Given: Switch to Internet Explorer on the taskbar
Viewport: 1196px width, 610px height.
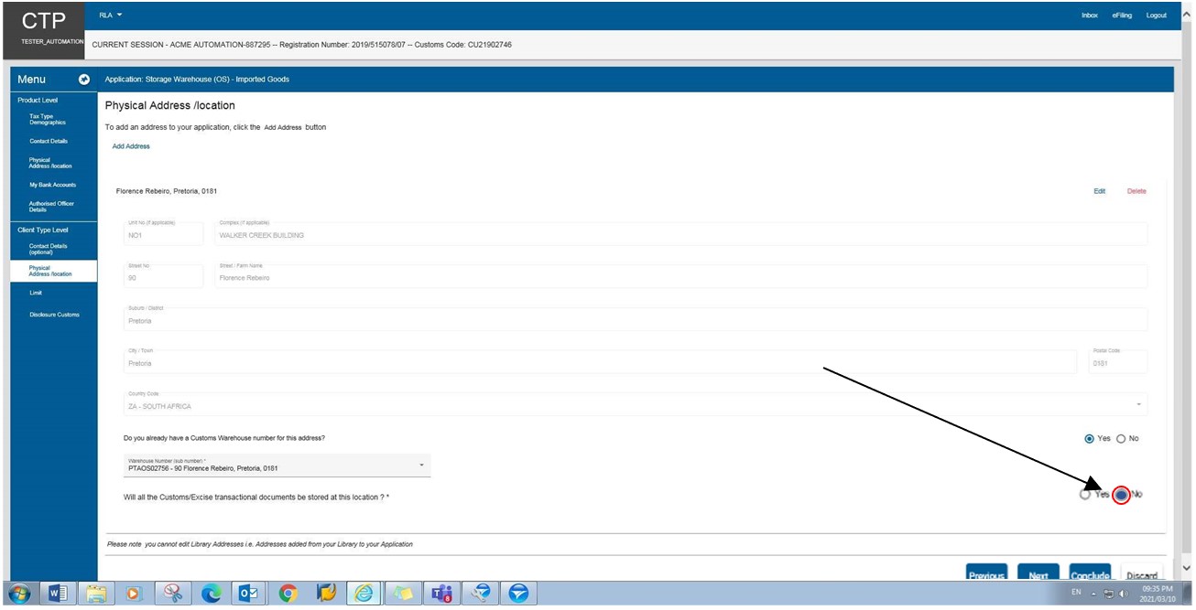Looking at the screenshot, I should coord(364,594).
